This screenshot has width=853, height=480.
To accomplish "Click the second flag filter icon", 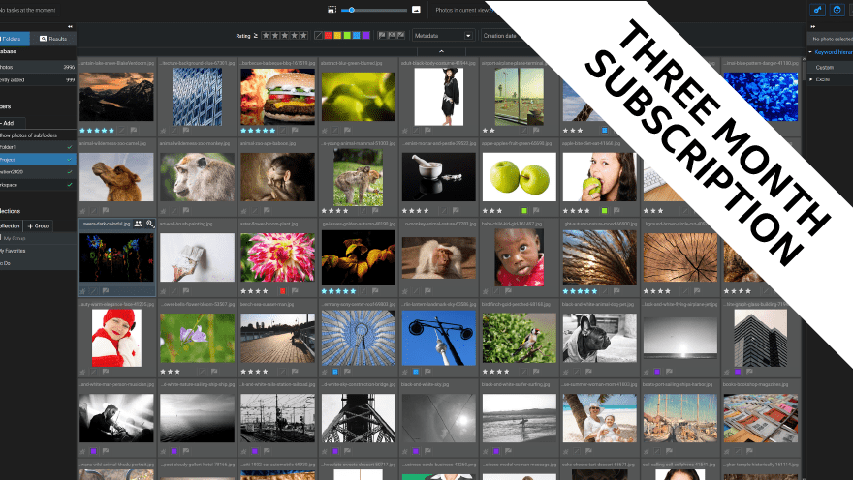I will click(392, 35).
